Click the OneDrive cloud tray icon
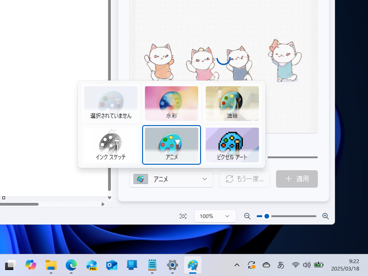The width and height of the screenshot is (368, 276). tap(266, 265)
